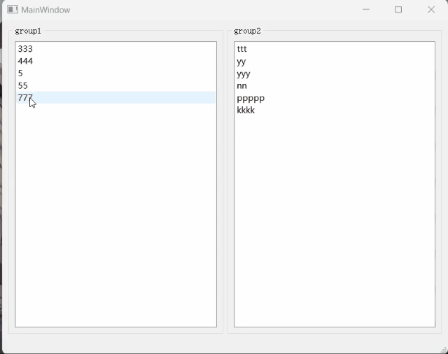Maximize the MainWindow window
This screenshot has height=354, width=448.
tap(398, 10)
